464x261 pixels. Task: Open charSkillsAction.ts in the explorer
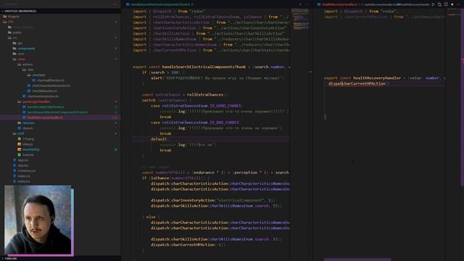click(x=45, y=91)
